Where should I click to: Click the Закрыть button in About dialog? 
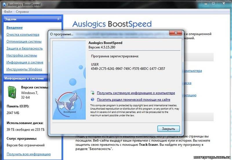[x=168, y=129]
